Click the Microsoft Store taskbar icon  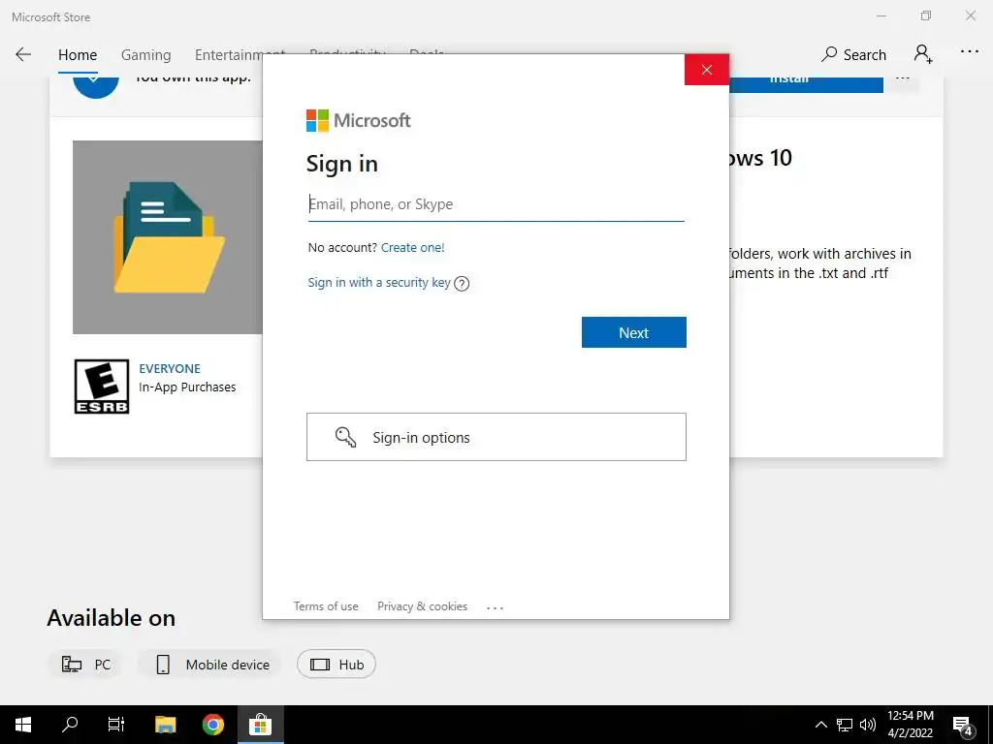pyautogui.click(x=260, y=725)
